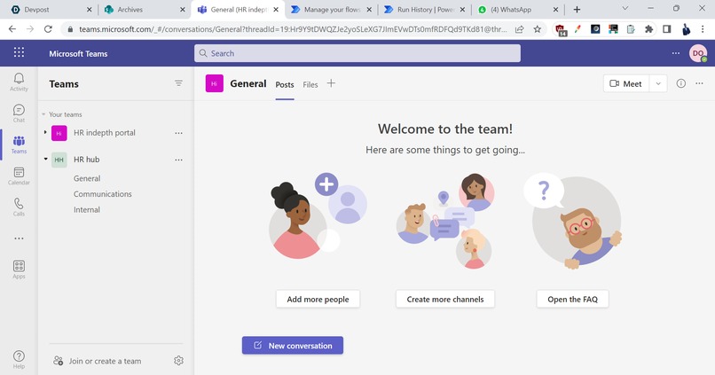This screenshot has height=375, width=715.
Task: Share this page icon in the address bar
Action: coord(519,29)
